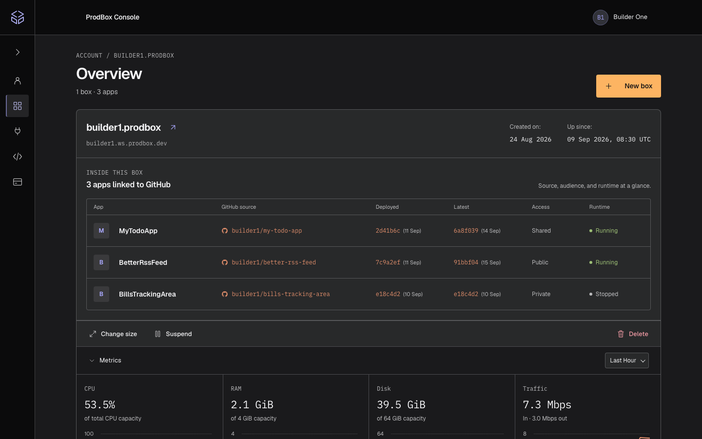Click deployed commit 7c9a2ef
This screenshot has height=439, width=702.
pos(388,262)
